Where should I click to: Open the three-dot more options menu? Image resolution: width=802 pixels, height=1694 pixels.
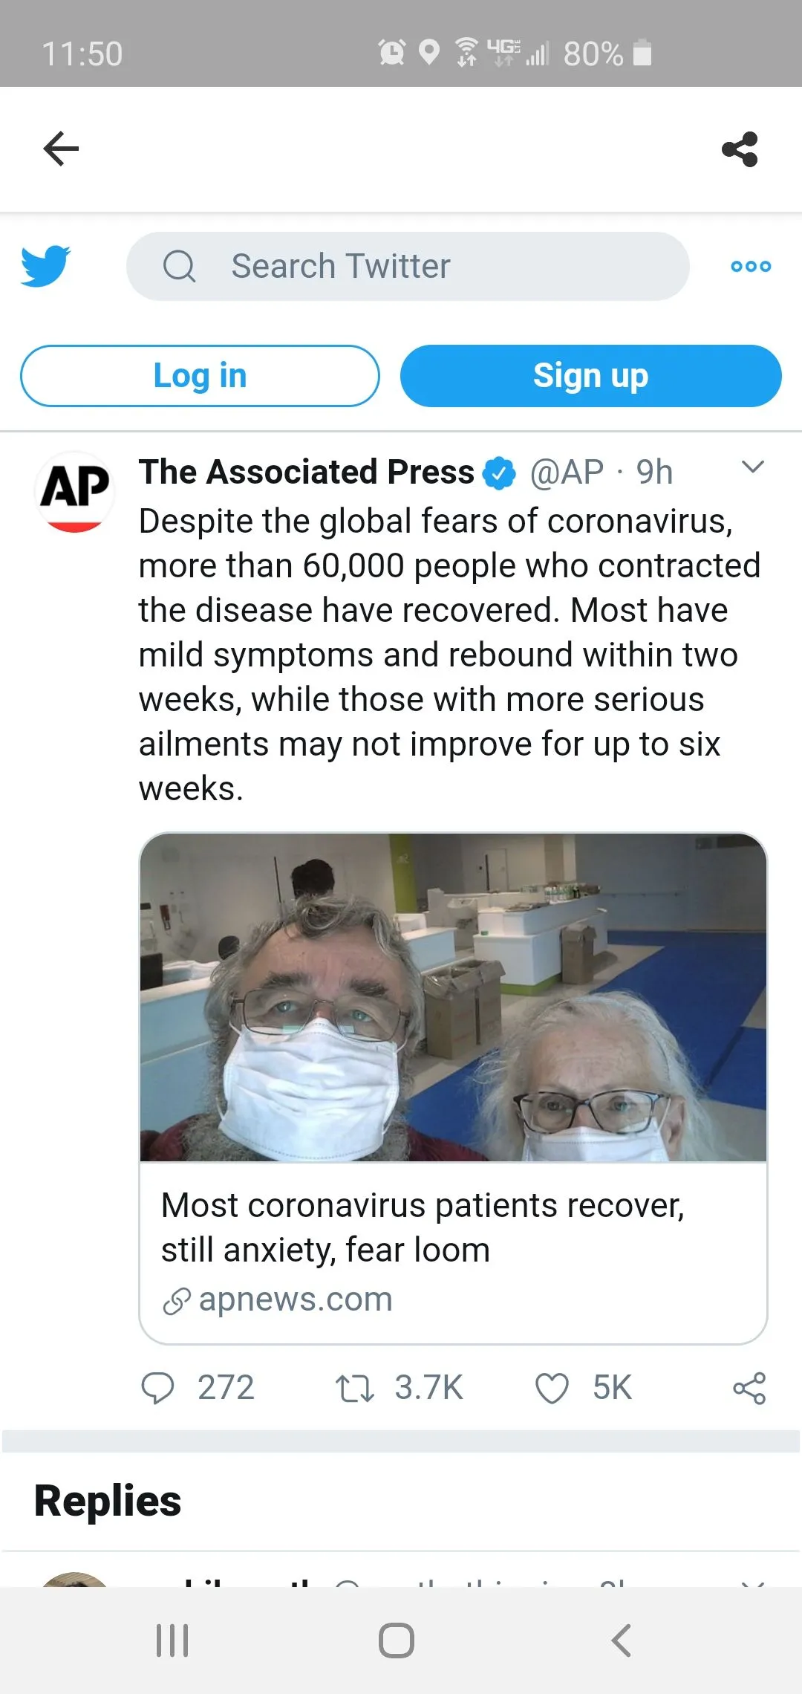coord(751,266)
